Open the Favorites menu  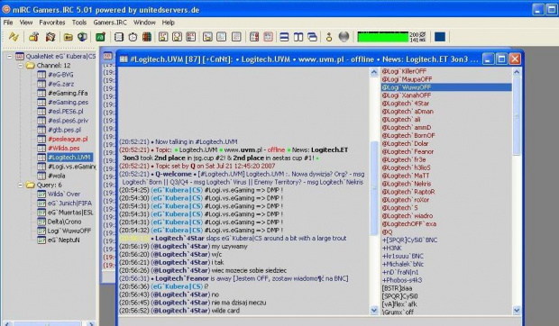52,23
